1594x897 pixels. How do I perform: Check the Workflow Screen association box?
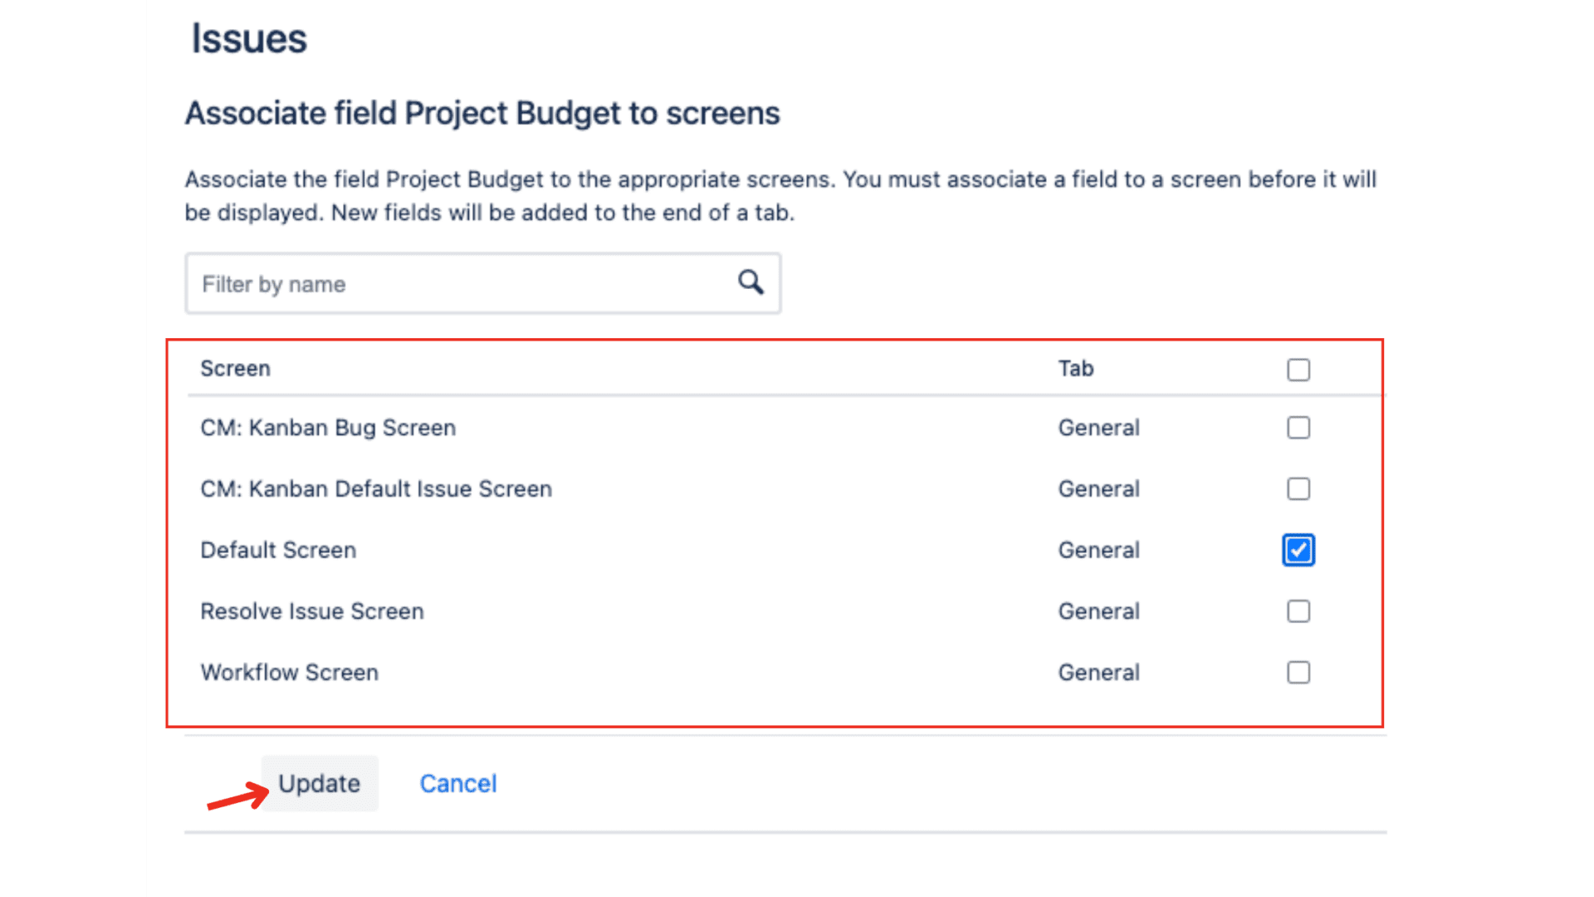pyautogui.click(x=1298, y=672)
